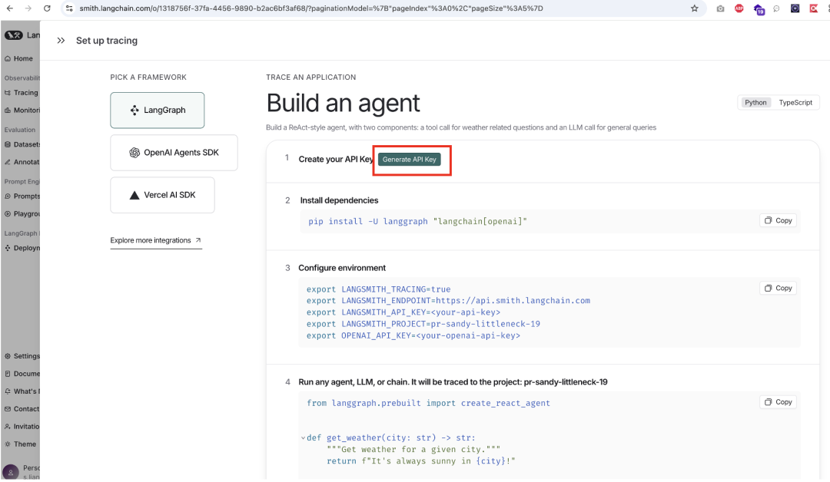Click 'Configure environment' step heading
Image resolution: width=830 pixels, height=482 pixels.
pos(342,268)
